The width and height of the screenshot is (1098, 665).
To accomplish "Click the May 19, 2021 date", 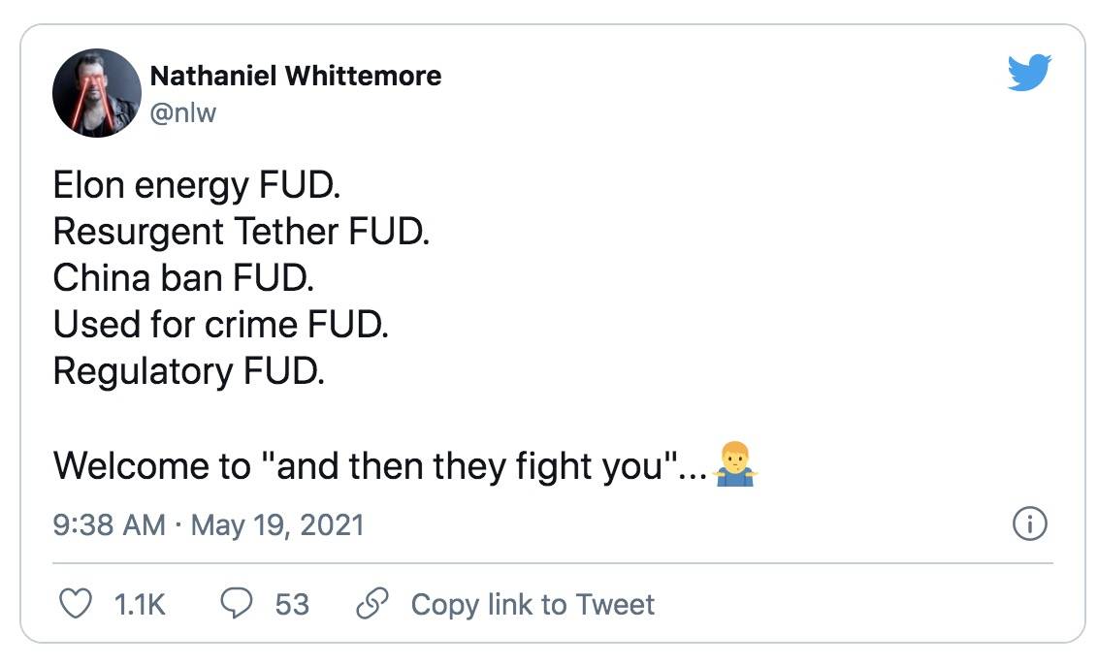I will tap(277, 525).
